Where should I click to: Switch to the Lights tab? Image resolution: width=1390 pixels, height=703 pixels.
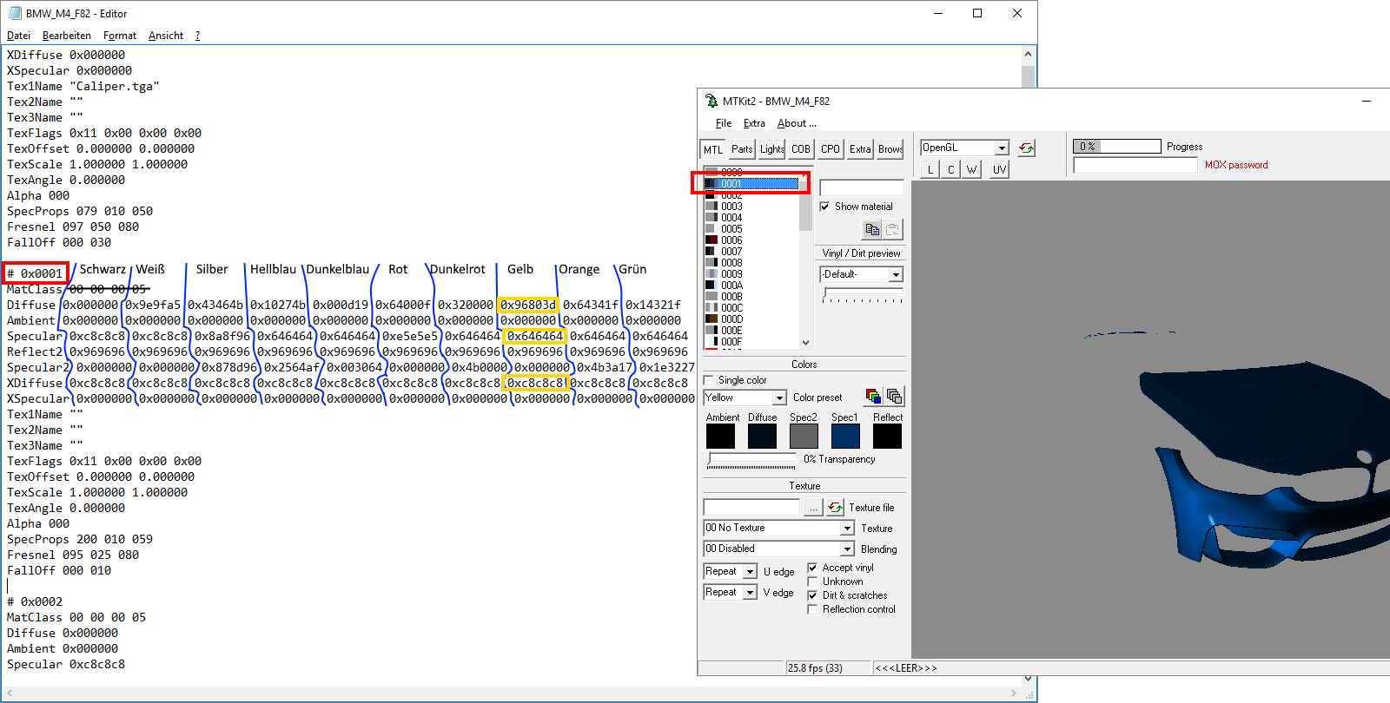click(x=772, y=149)
